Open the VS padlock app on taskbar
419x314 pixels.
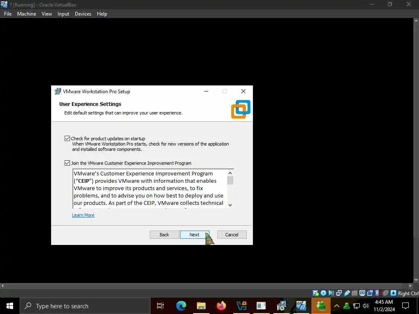241,306
